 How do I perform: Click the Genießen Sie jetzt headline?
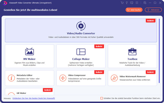point(30,10)
